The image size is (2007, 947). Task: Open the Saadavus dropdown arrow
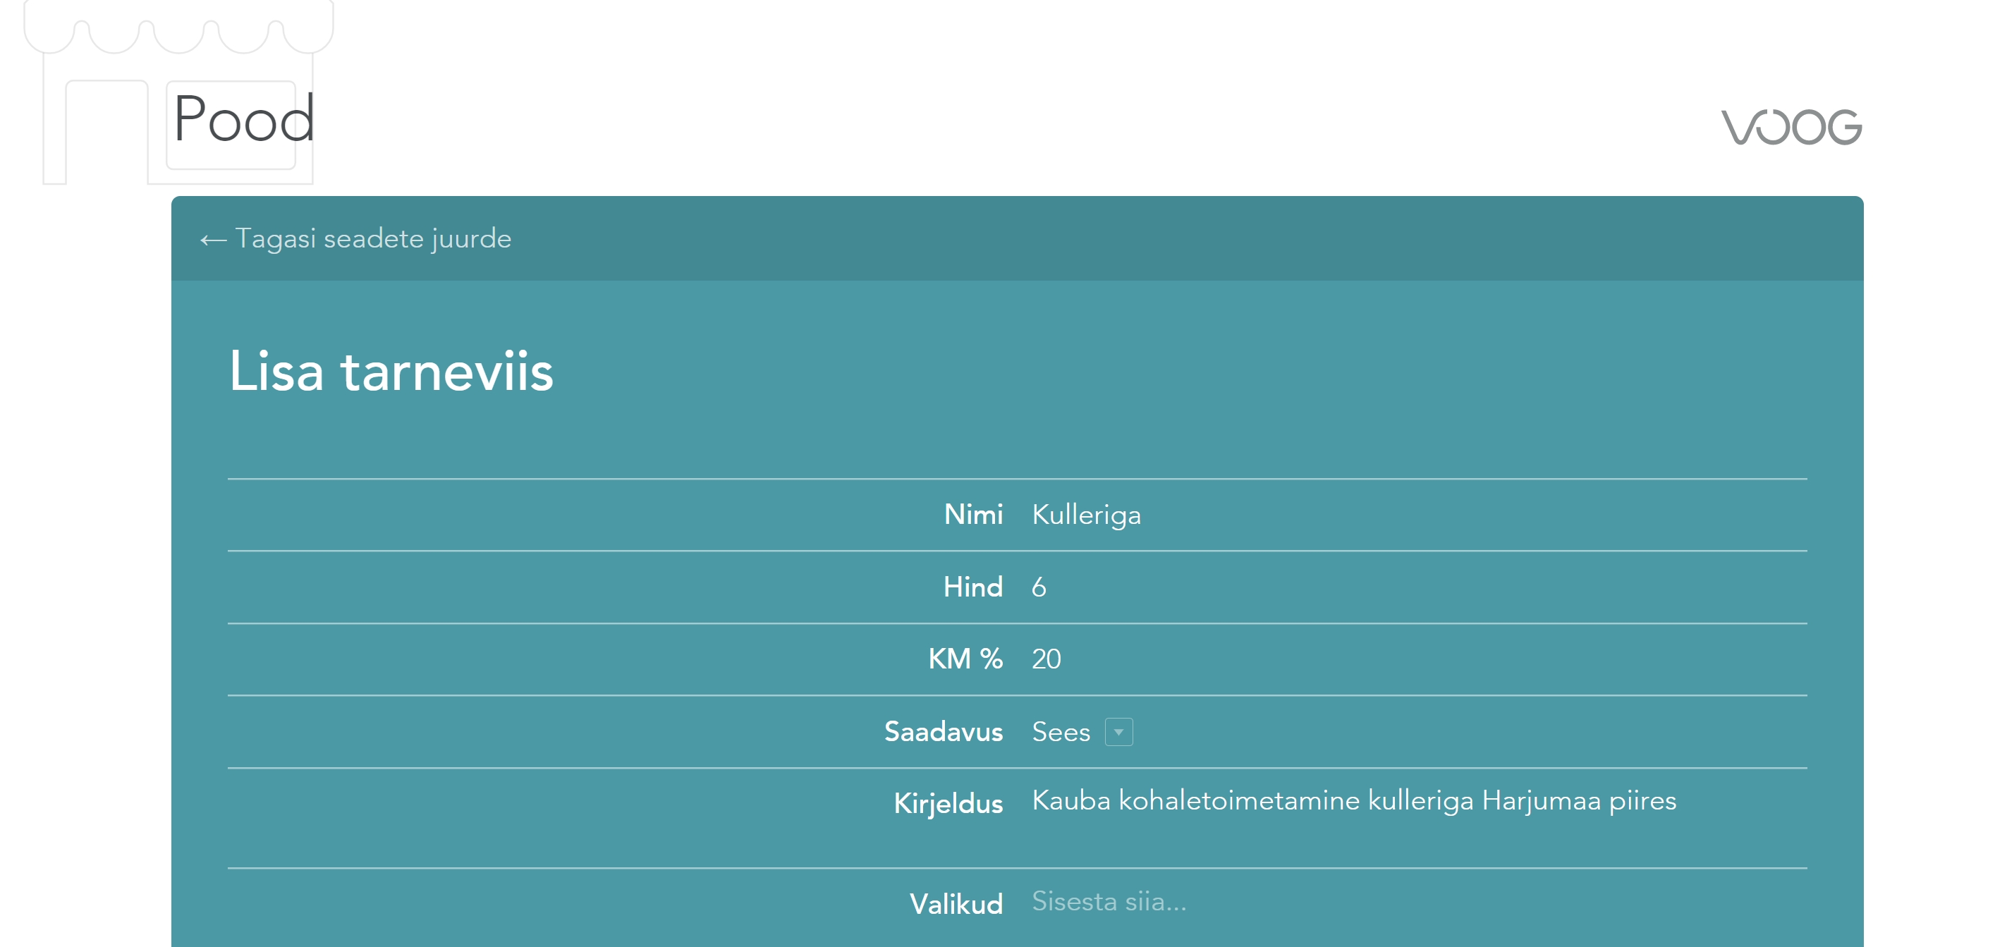click(x=1118, y=732)
